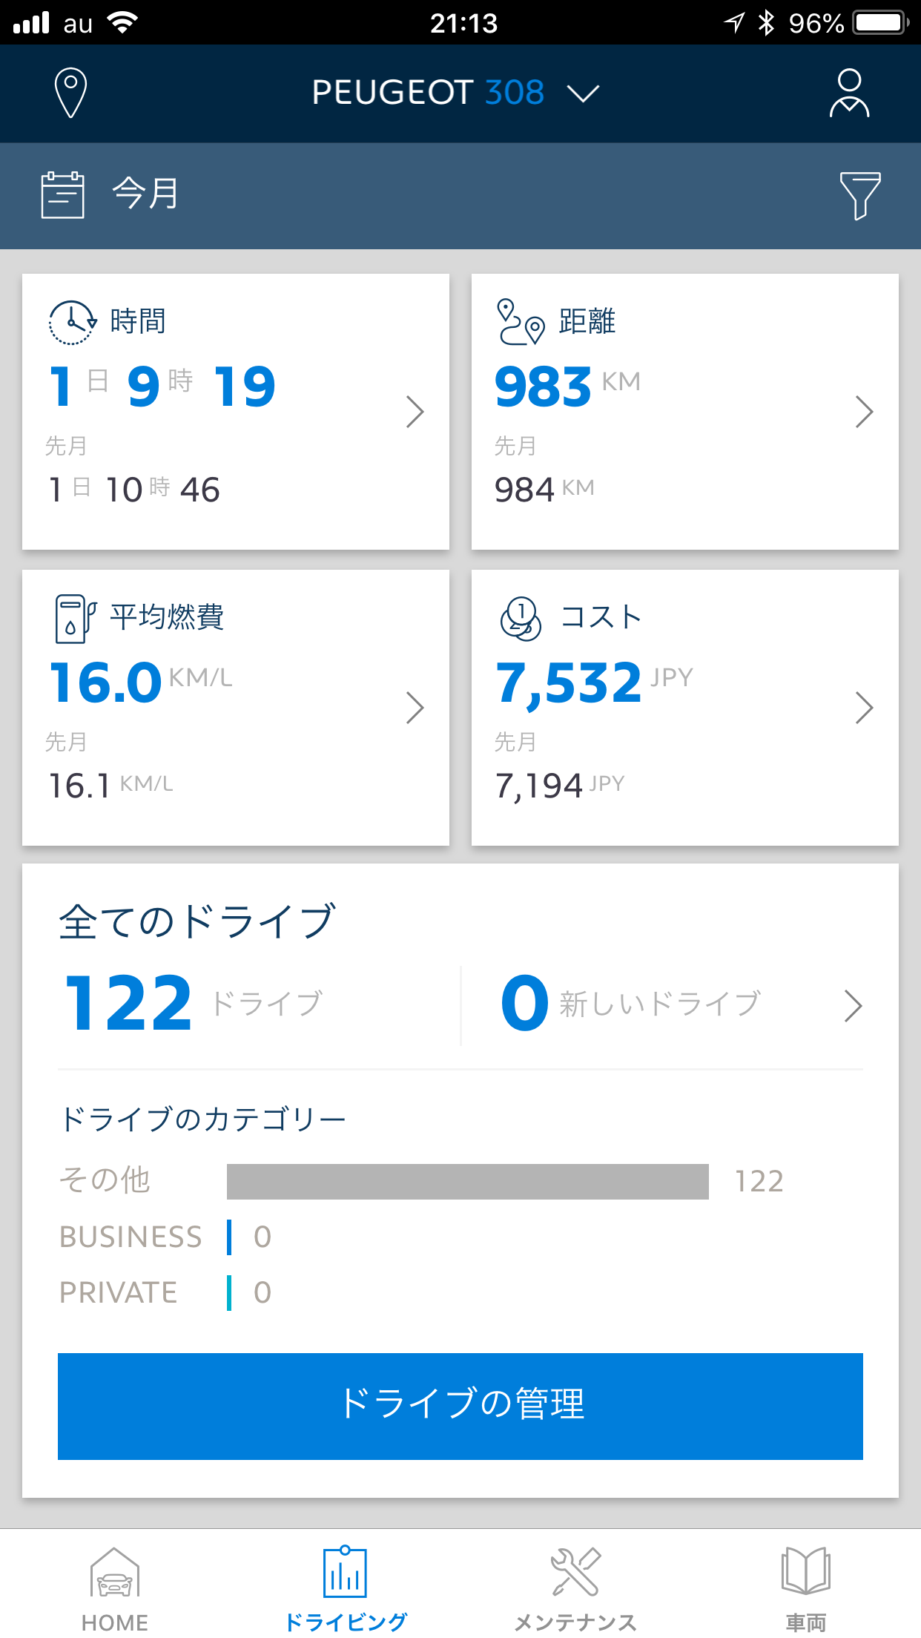Image resolution: width=921 pixels, height=1638 pixels.
Task: Select the その他 category gray bar
Action: tap(467, 1181)
